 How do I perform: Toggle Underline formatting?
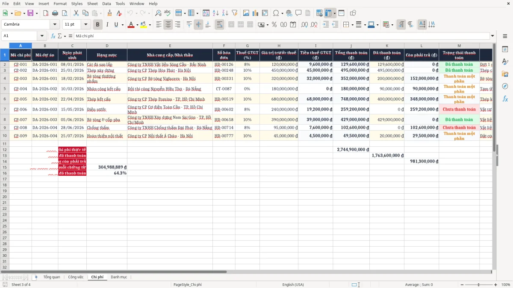pos(115,25)
